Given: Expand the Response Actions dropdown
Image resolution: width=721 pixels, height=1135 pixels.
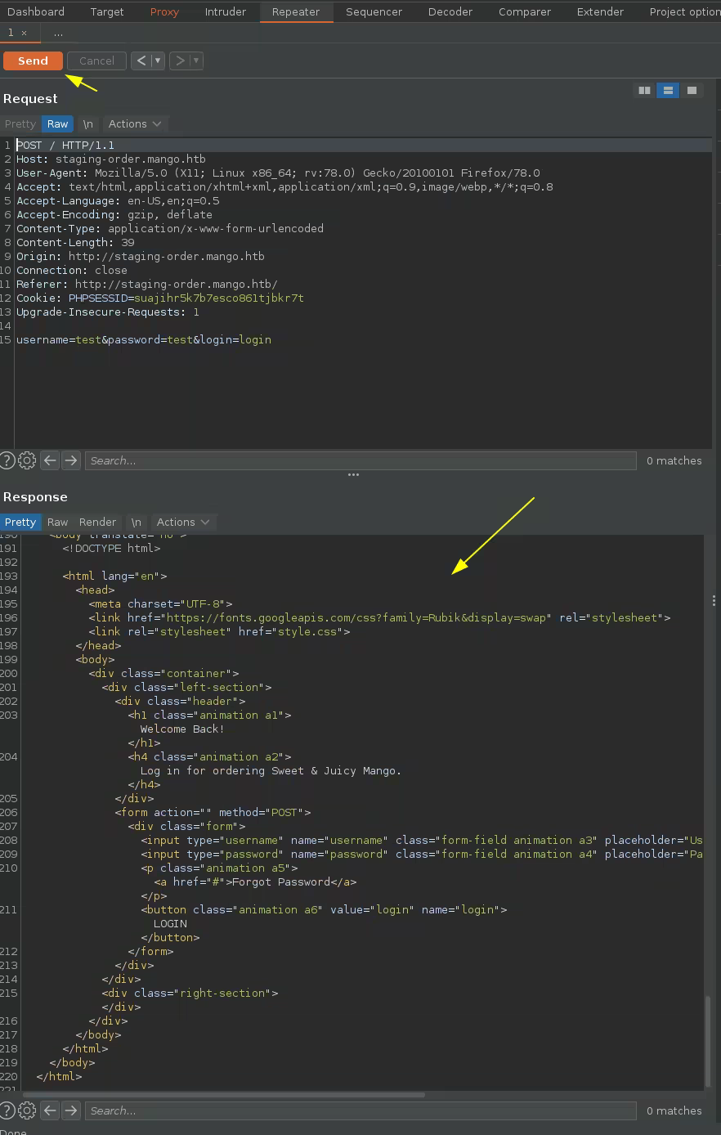Looking at the screenshot, I should tap(184, 523).
